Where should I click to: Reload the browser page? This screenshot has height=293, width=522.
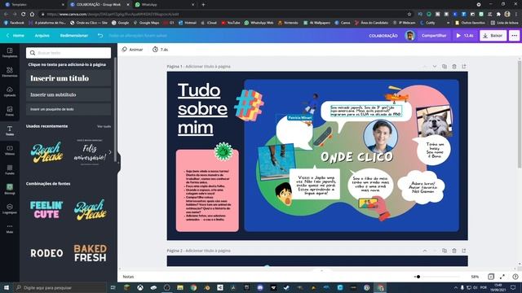tap(23, 15)
